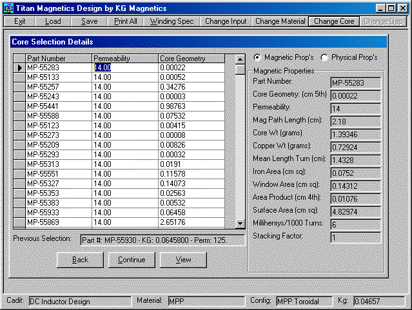
Task: Select part number MP-55383
Action: point(59,203)
